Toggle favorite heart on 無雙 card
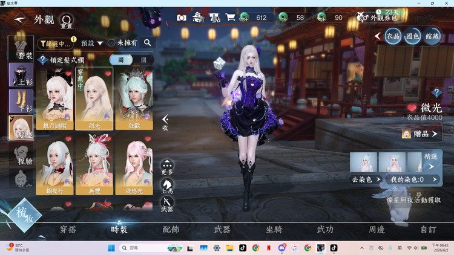 point(108,139)
